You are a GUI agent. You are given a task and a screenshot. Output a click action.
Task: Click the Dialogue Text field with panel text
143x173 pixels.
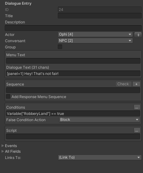(x=73, y=73)
